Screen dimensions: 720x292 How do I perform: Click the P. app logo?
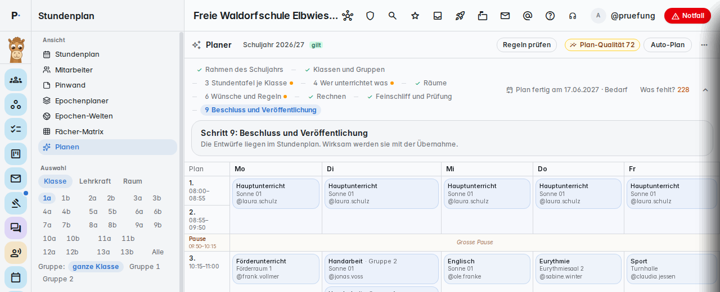point(16,16)
